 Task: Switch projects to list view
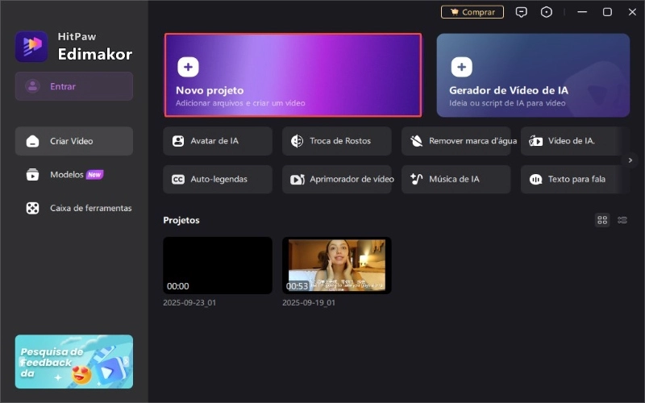click(622, 220)
